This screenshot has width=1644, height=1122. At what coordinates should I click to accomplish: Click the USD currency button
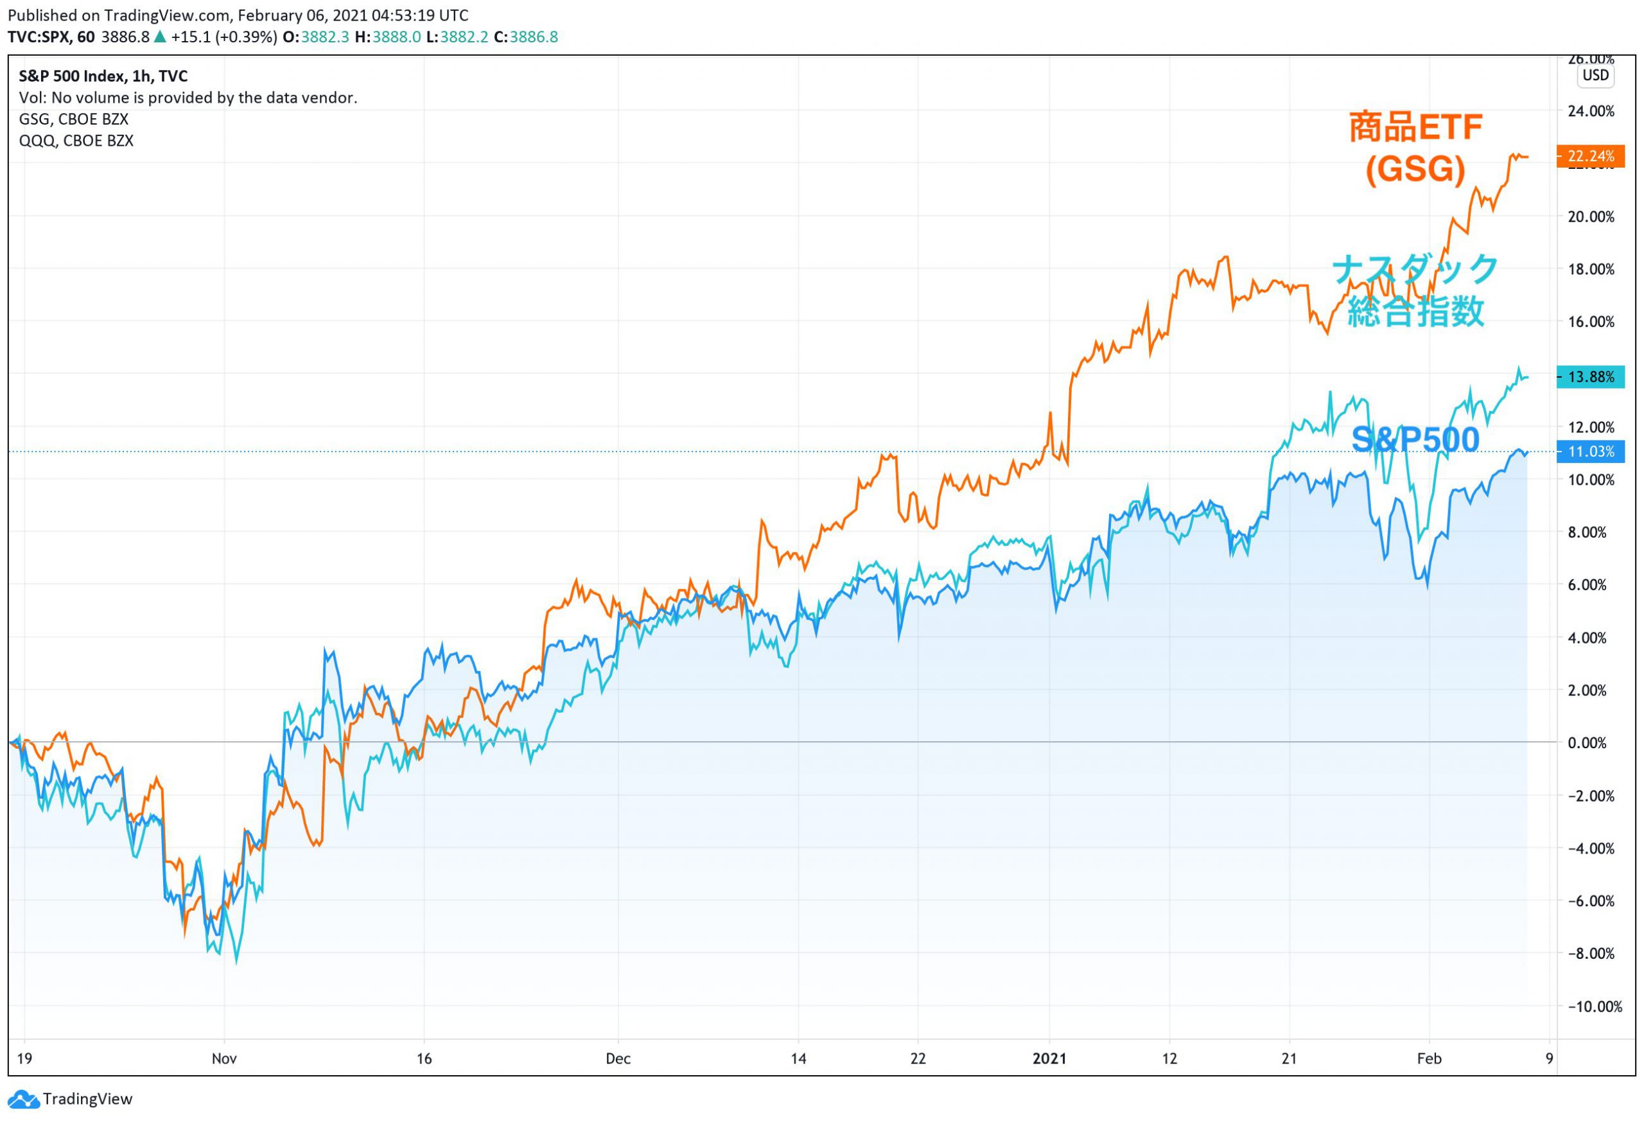(1595, 75)
